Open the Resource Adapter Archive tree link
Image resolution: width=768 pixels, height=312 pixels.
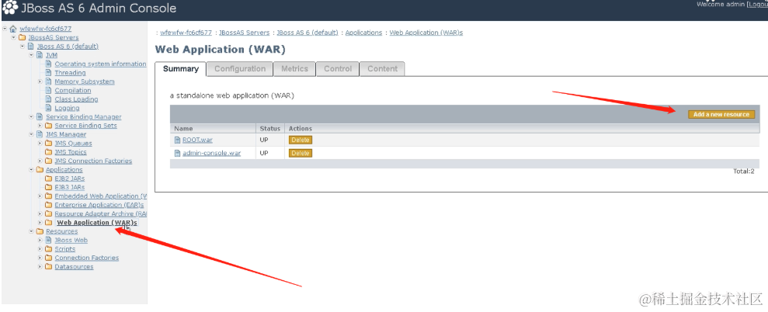point(100,214)
